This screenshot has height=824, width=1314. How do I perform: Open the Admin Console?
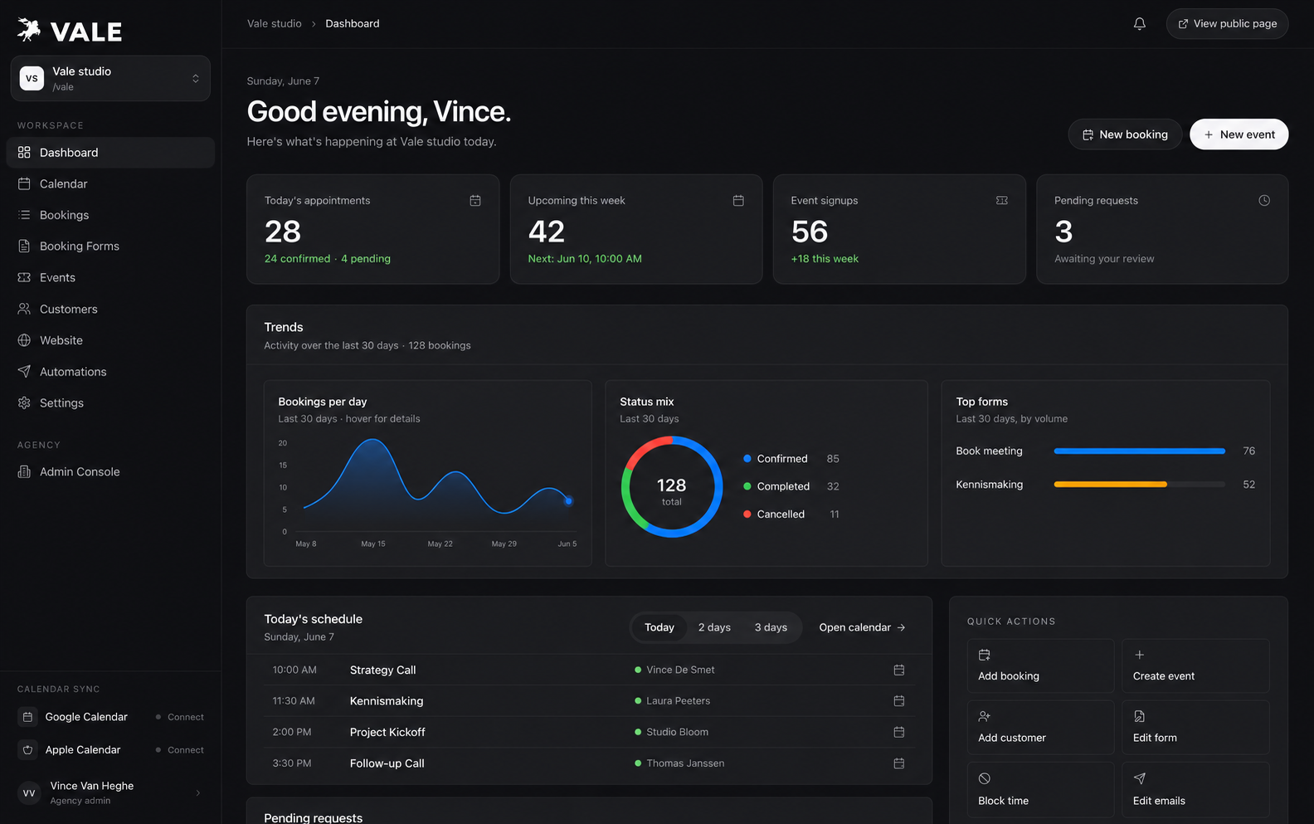pyautogui.click(x=110, y=472)
